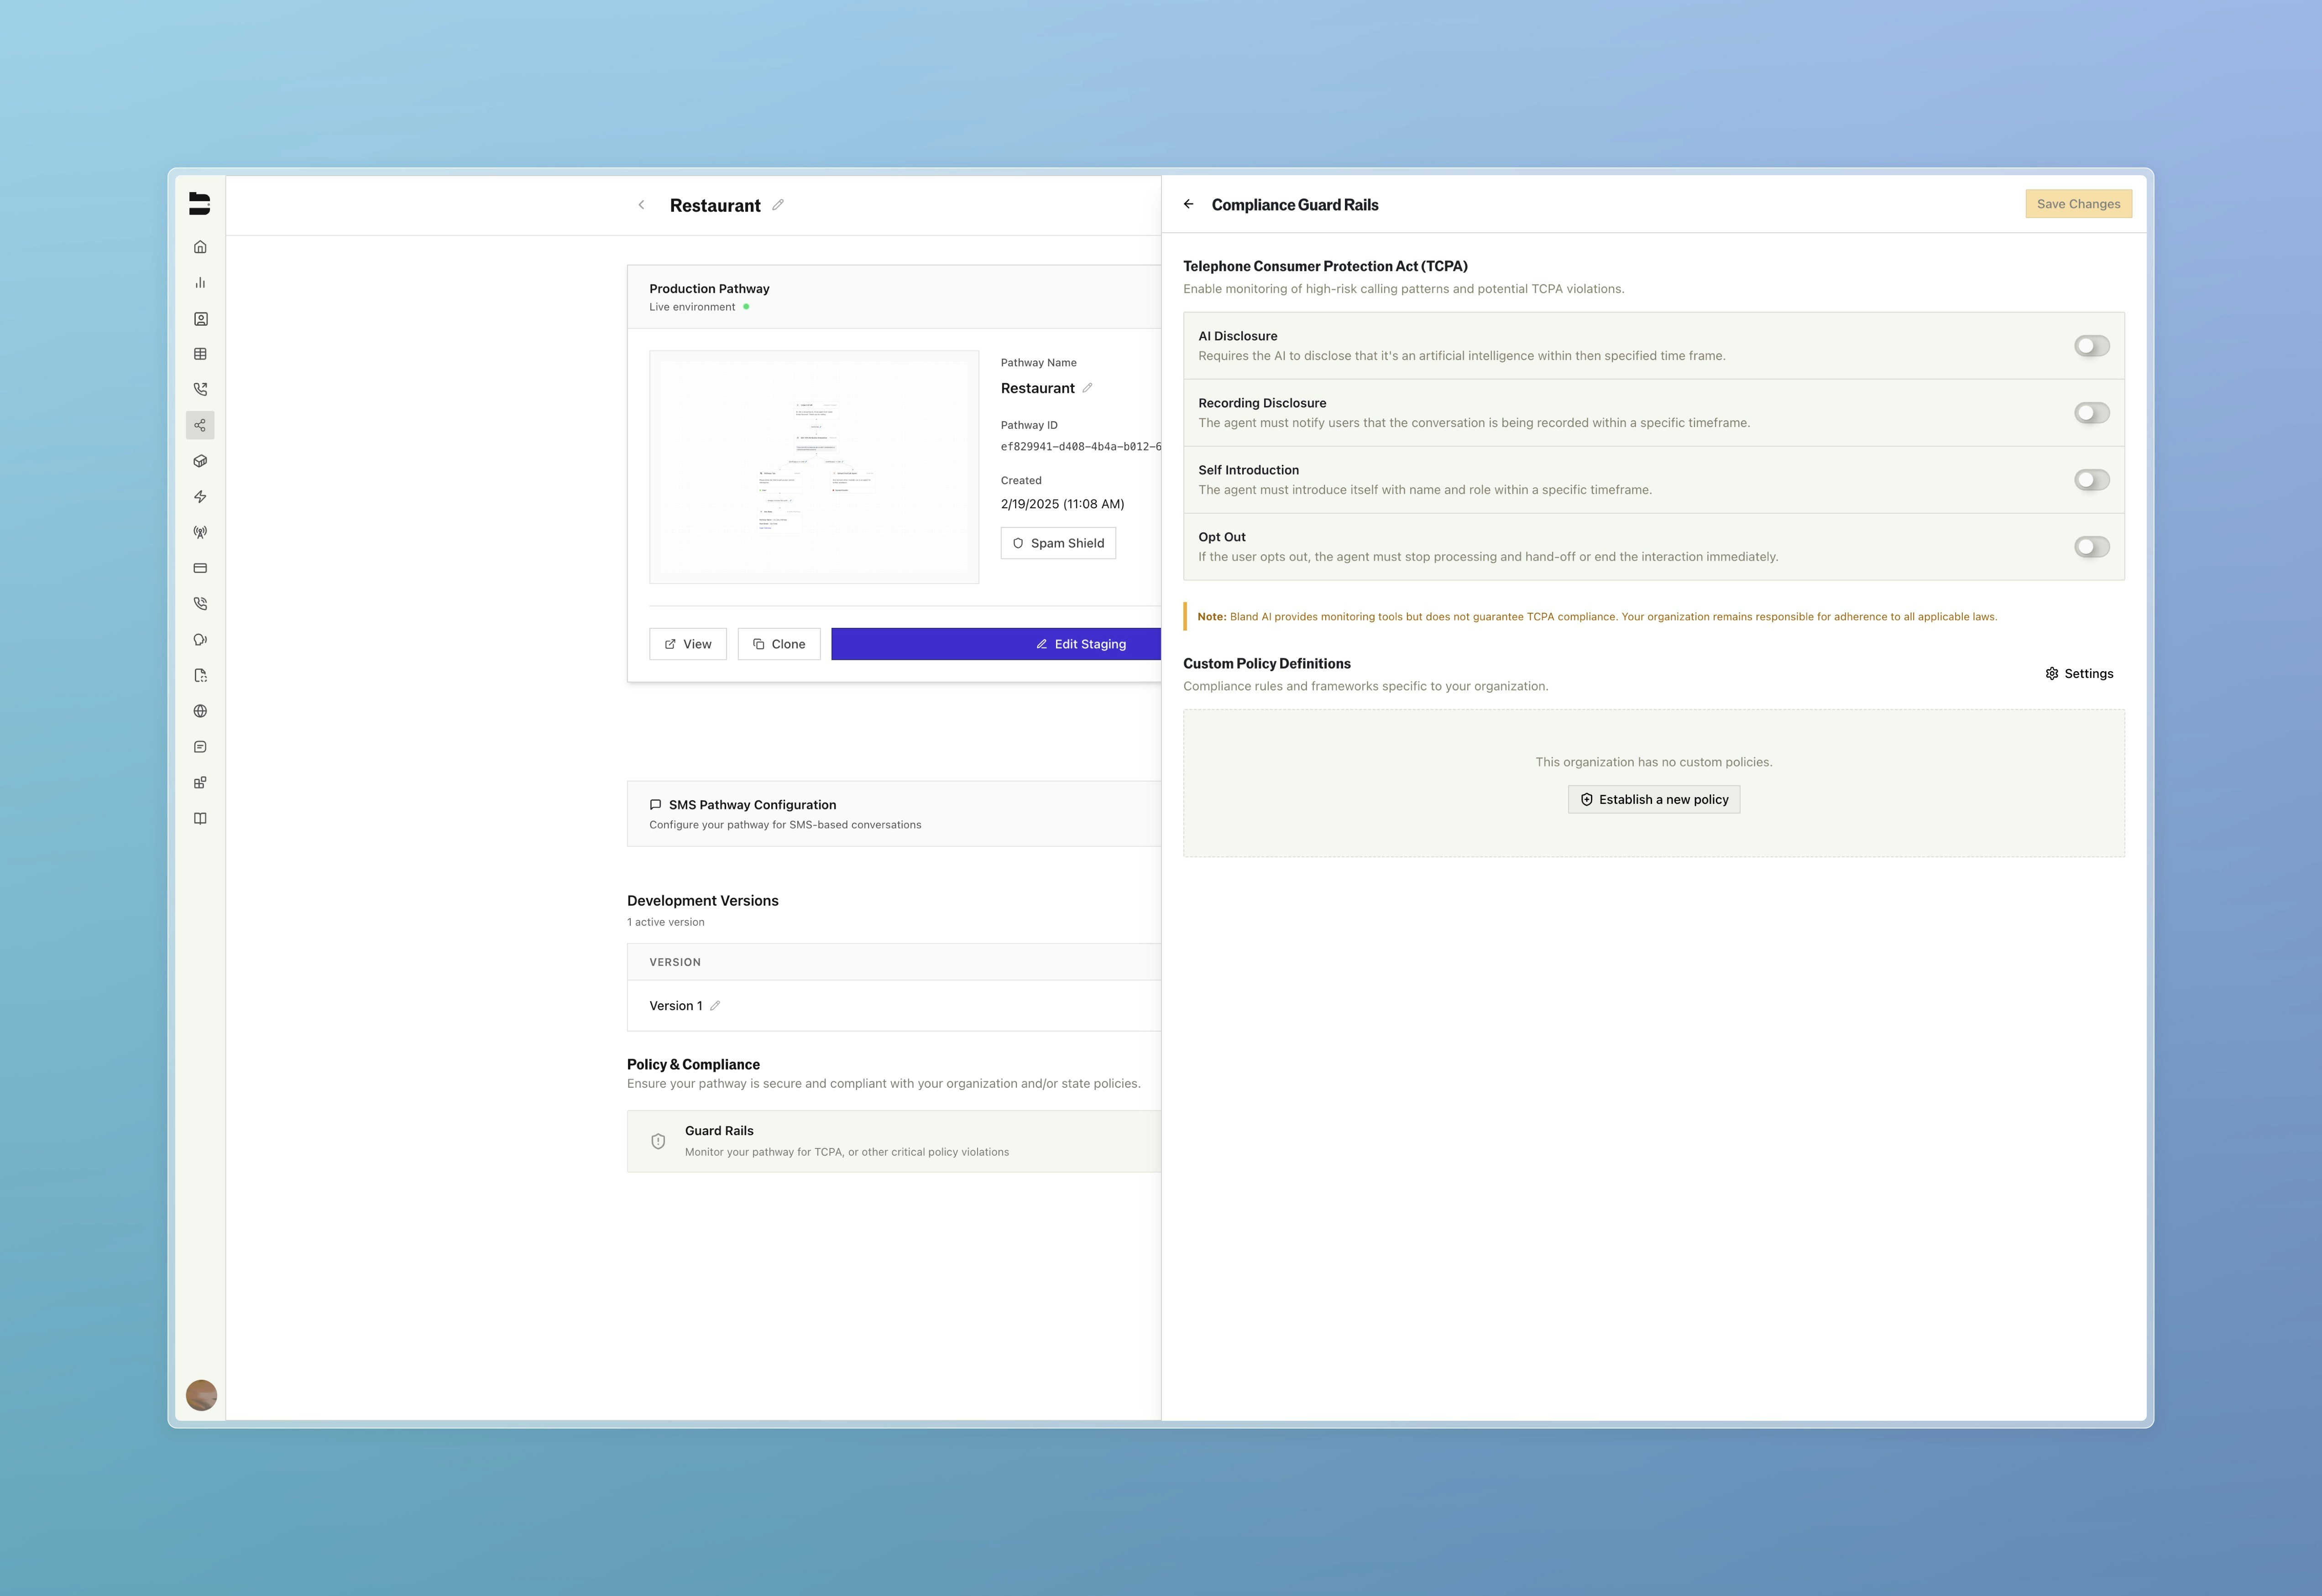Viewport: 2322px width, 1596px height.
Task: Open the contacts sidebar icon
Action: [x=200, y=318]
